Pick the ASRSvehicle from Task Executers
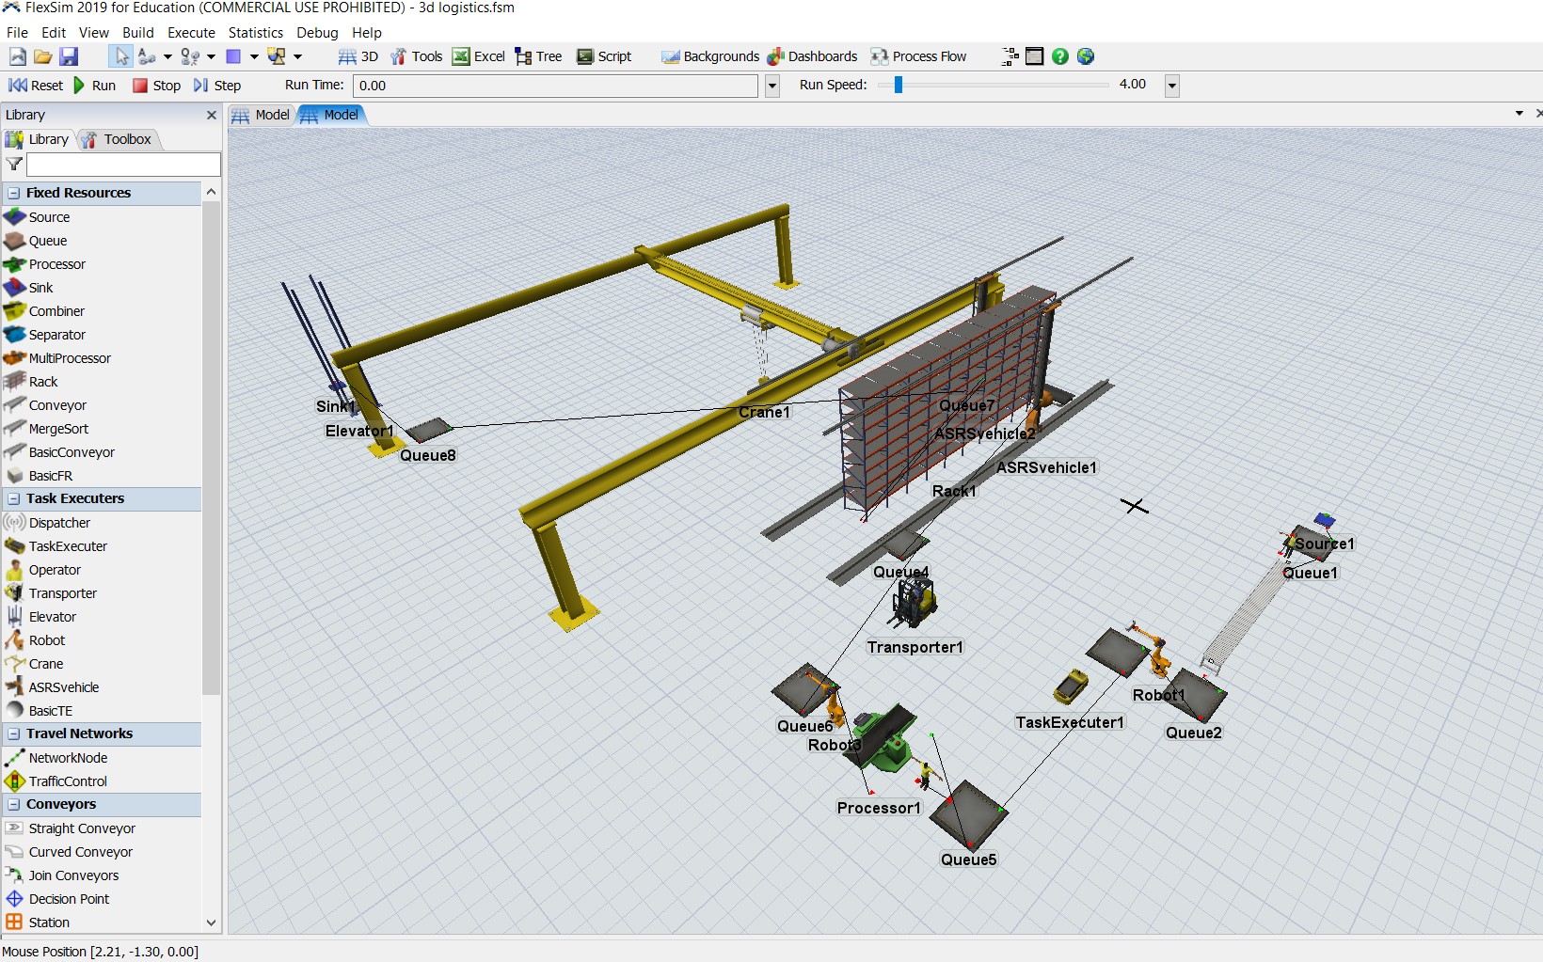1543x962 pixels. 63,687
